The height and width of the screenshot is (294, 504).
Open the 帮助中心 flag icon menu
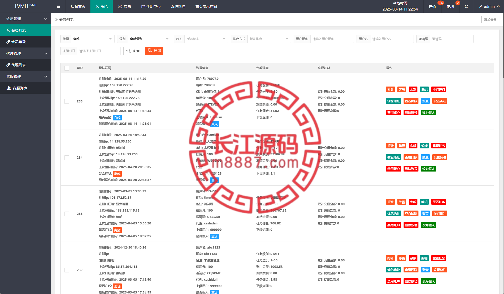(143, 6)
